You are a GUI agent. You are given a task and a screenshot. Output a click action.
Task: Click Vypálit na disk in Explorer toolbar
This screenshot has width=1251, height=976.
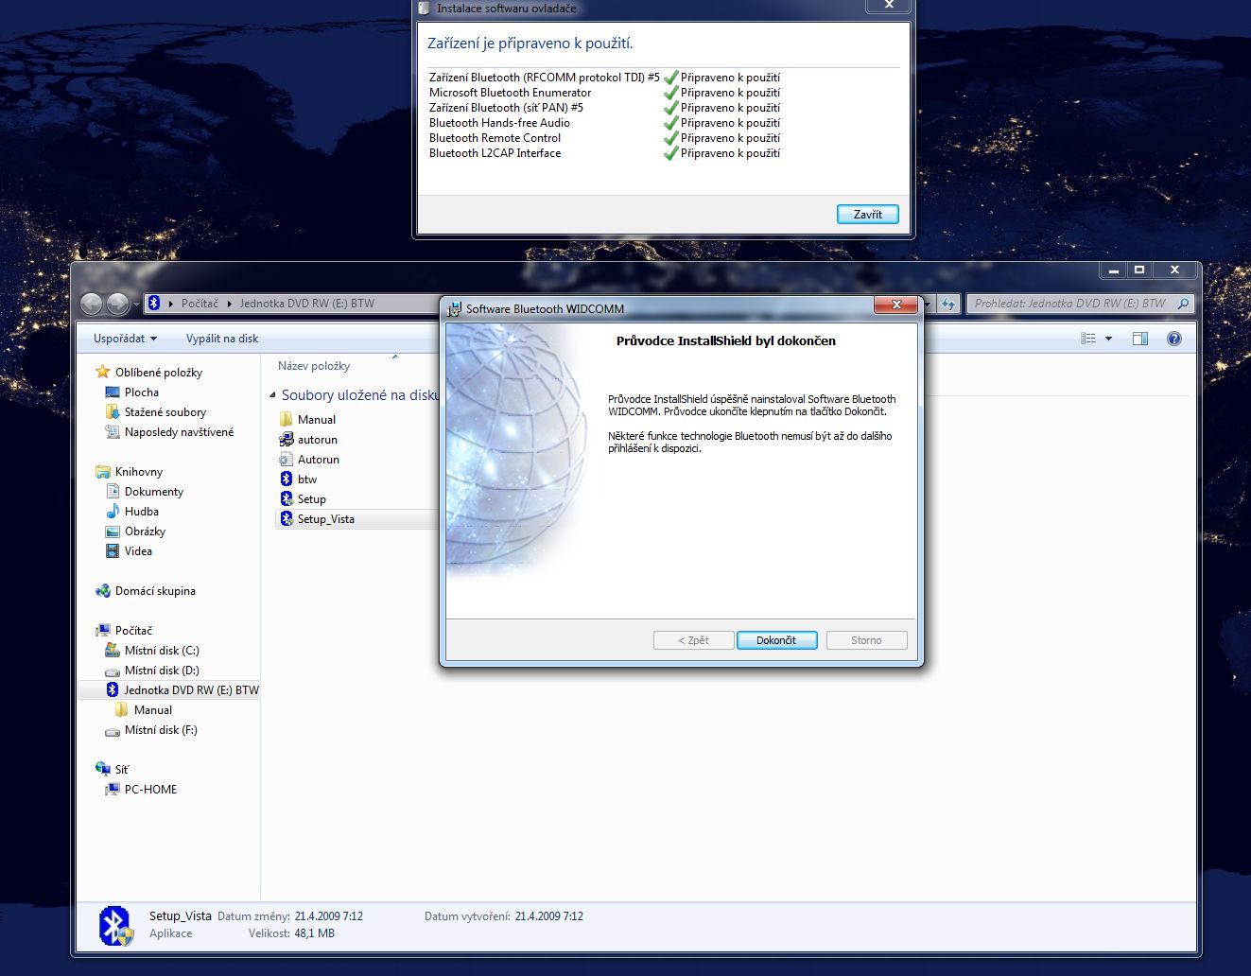pyautogui.click(x=222, y=339)
